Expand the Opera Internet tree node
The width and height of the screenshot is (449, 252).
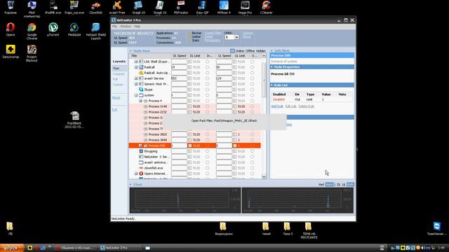(136, 174)
